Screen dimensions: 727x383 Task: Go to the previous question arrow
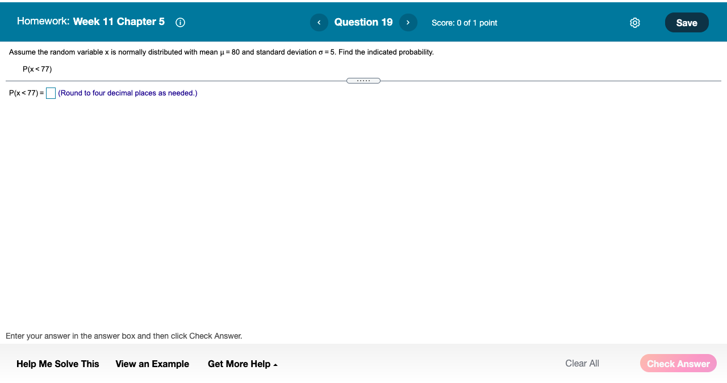pos(319,22)
